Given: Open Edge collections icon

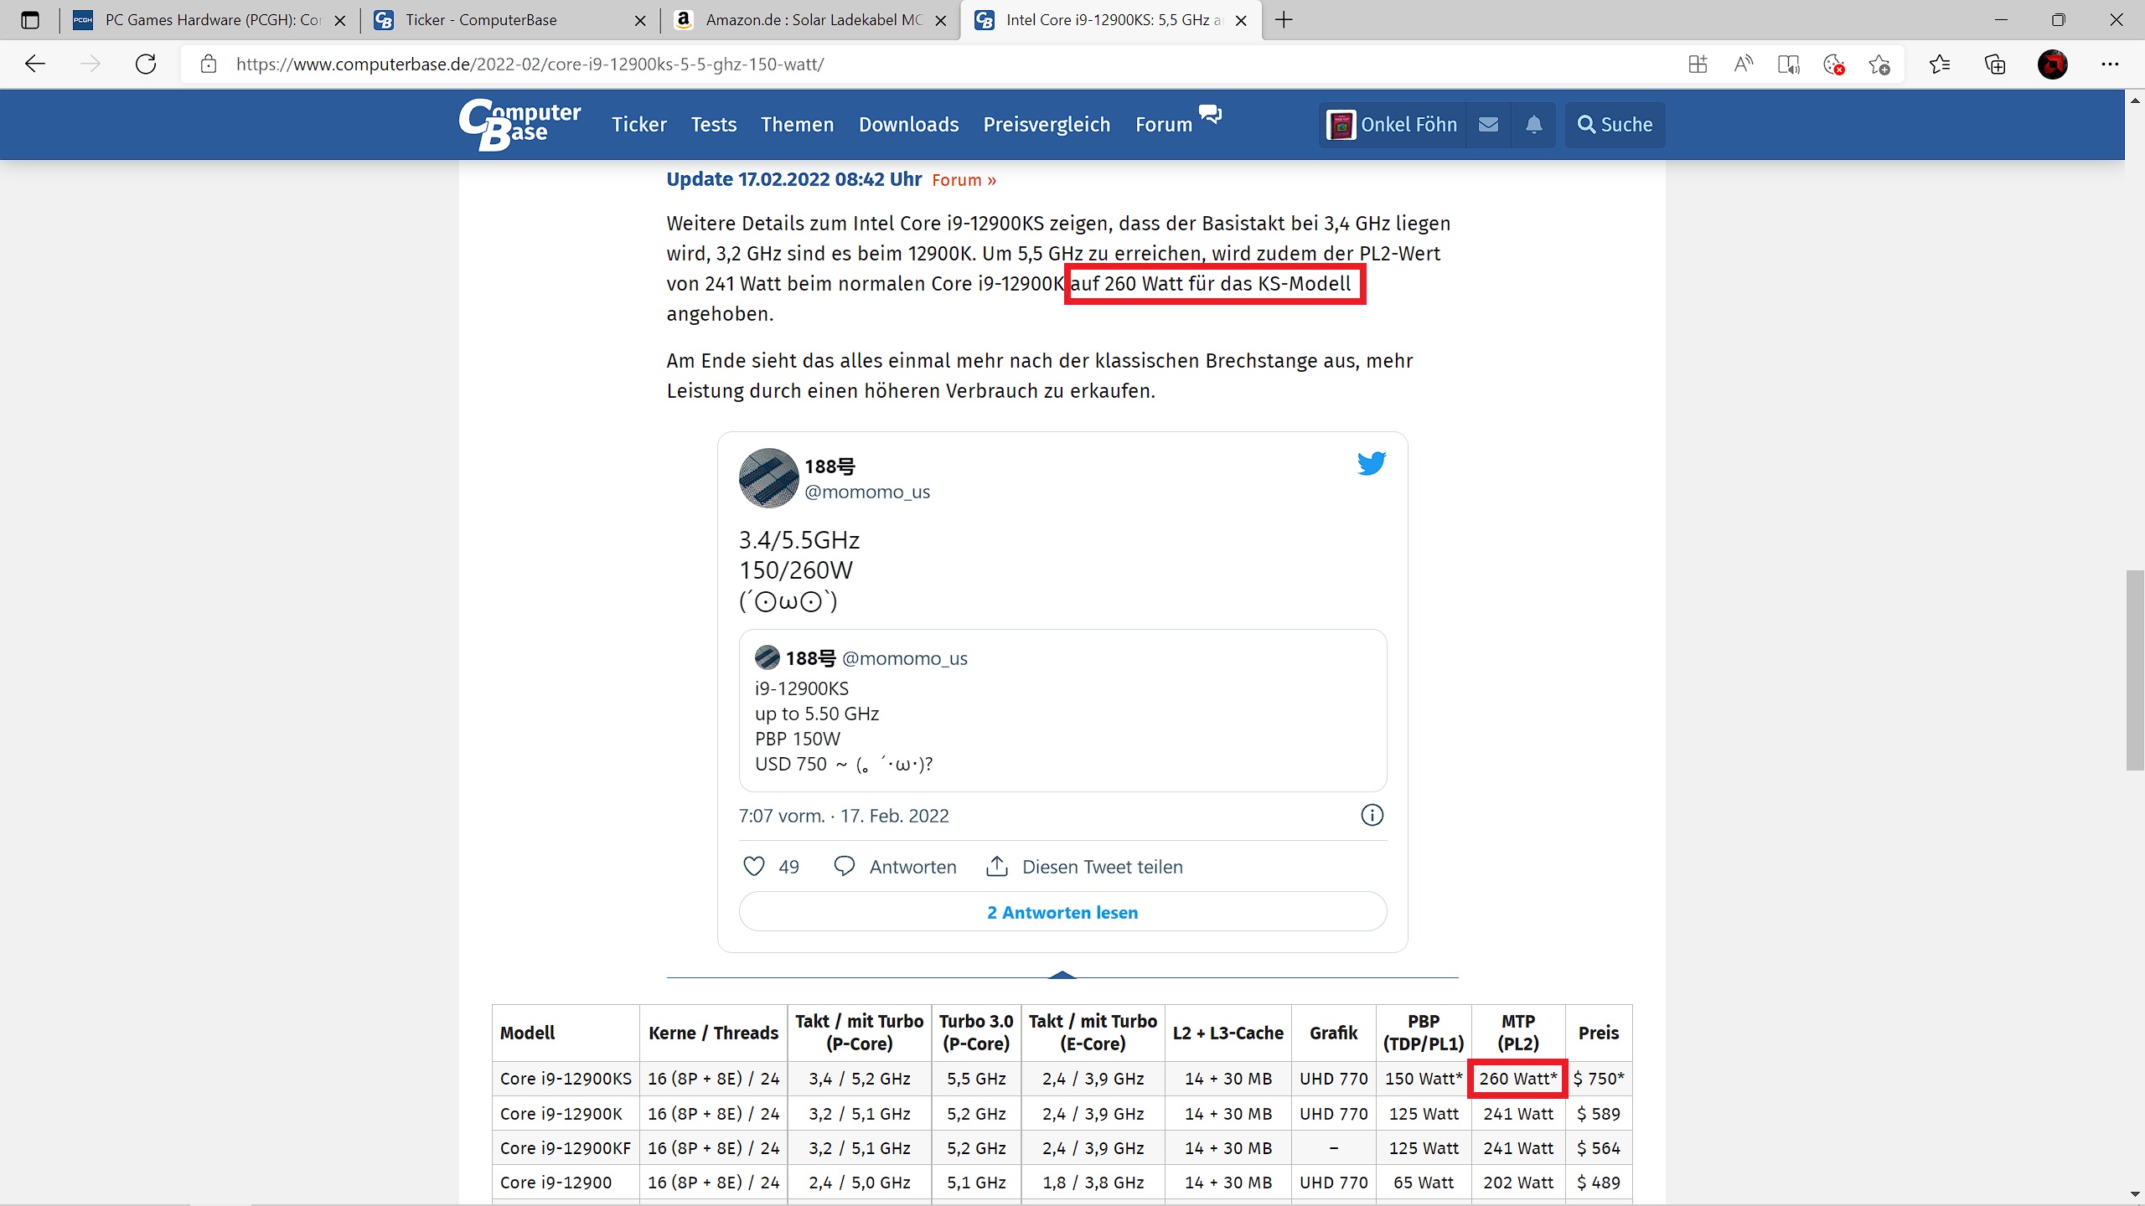Looking at the screenshot, I should (x=1995, y=64).
